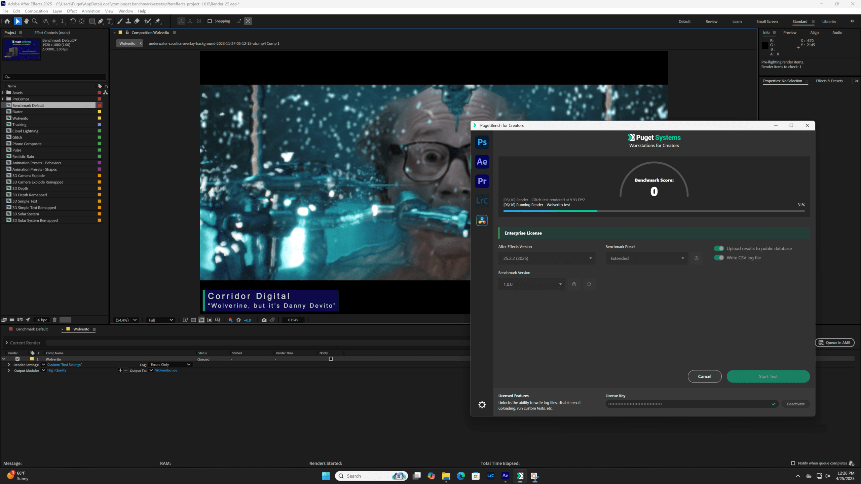Screen dimensions: 861x484
Task: Click the Deactivate license button
Action: [795, 404]
